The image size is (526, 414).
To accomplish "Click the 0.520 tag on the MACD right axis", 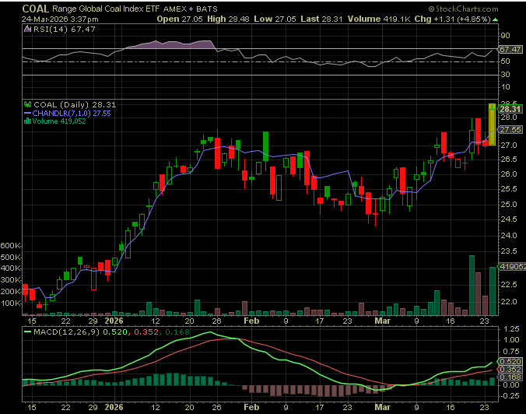I will [x=510, y=362].
